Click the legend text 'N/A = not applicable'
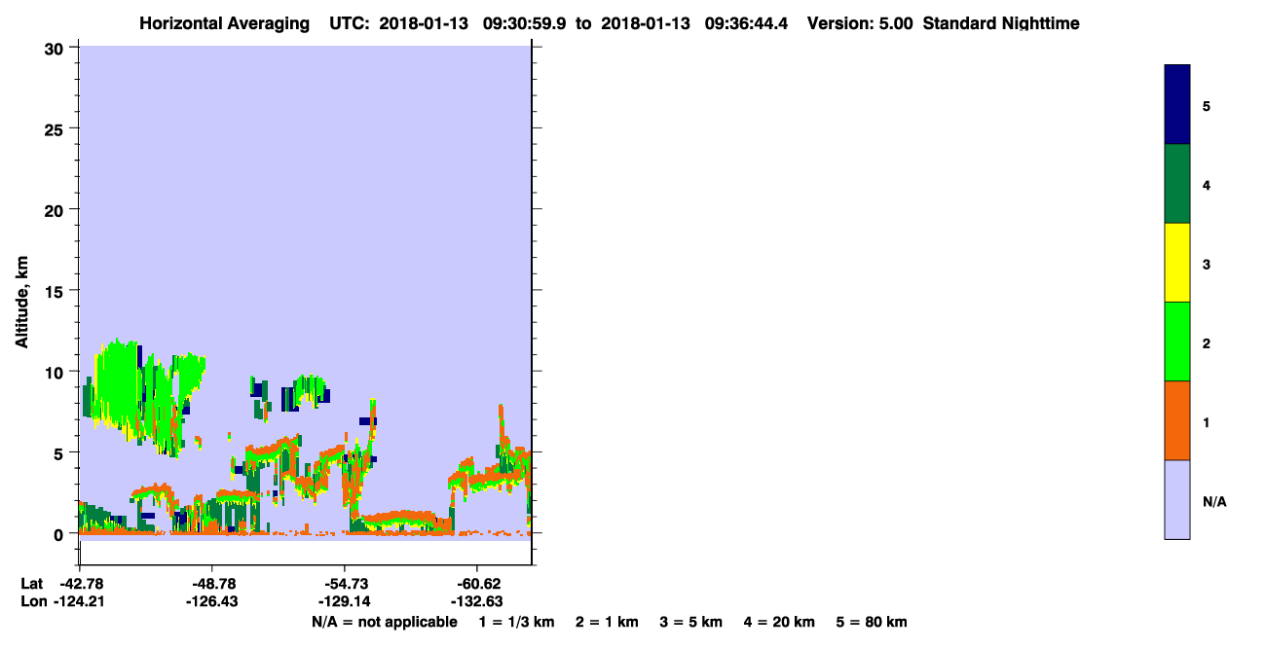 point(384,622)
